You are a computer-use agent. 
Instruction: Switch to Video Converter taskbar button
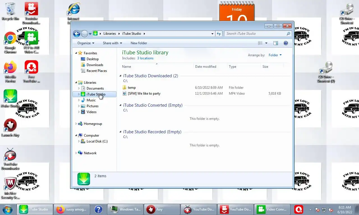point(272,209)
